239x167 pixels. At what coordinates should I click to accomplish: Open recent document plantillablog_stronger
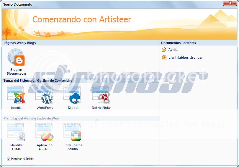(185, 58)
